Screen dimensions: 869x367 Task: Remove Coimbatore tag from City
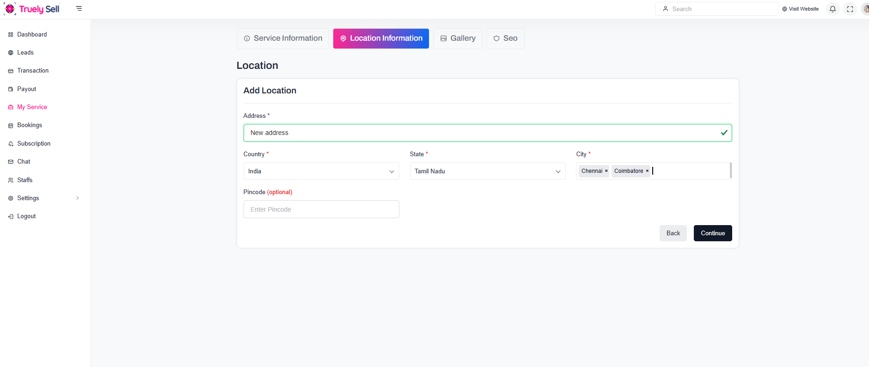tap(647, 171)
